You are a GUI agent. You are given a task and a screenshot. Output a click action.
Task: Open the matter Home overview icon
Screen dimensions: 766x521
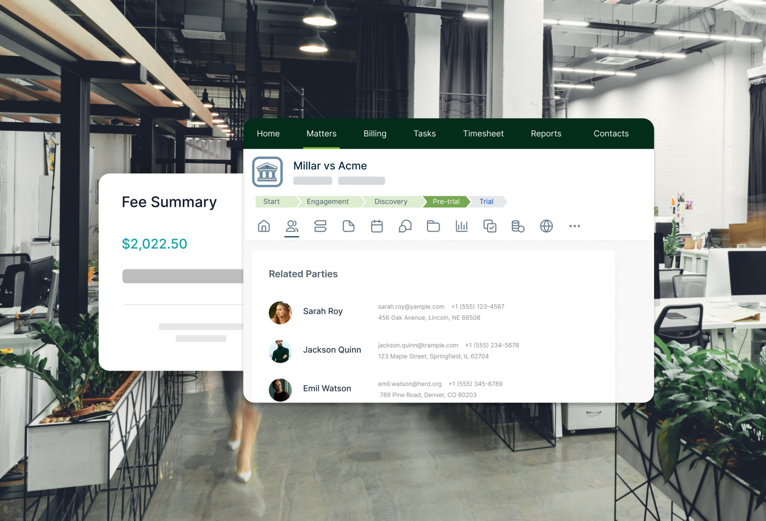(264, 226)
